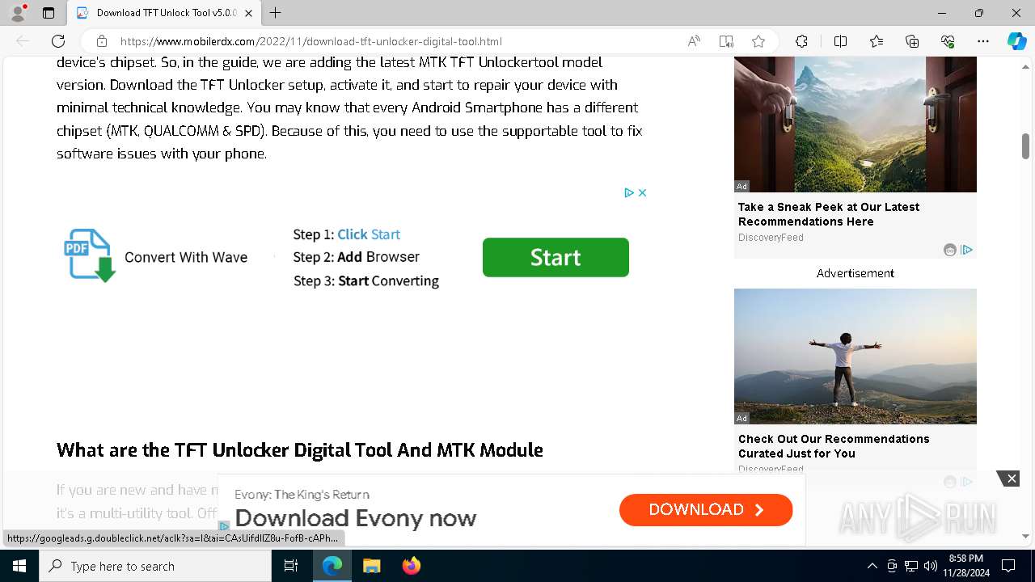
Task: Click the green Start ad button
Action: coord(556,257)
